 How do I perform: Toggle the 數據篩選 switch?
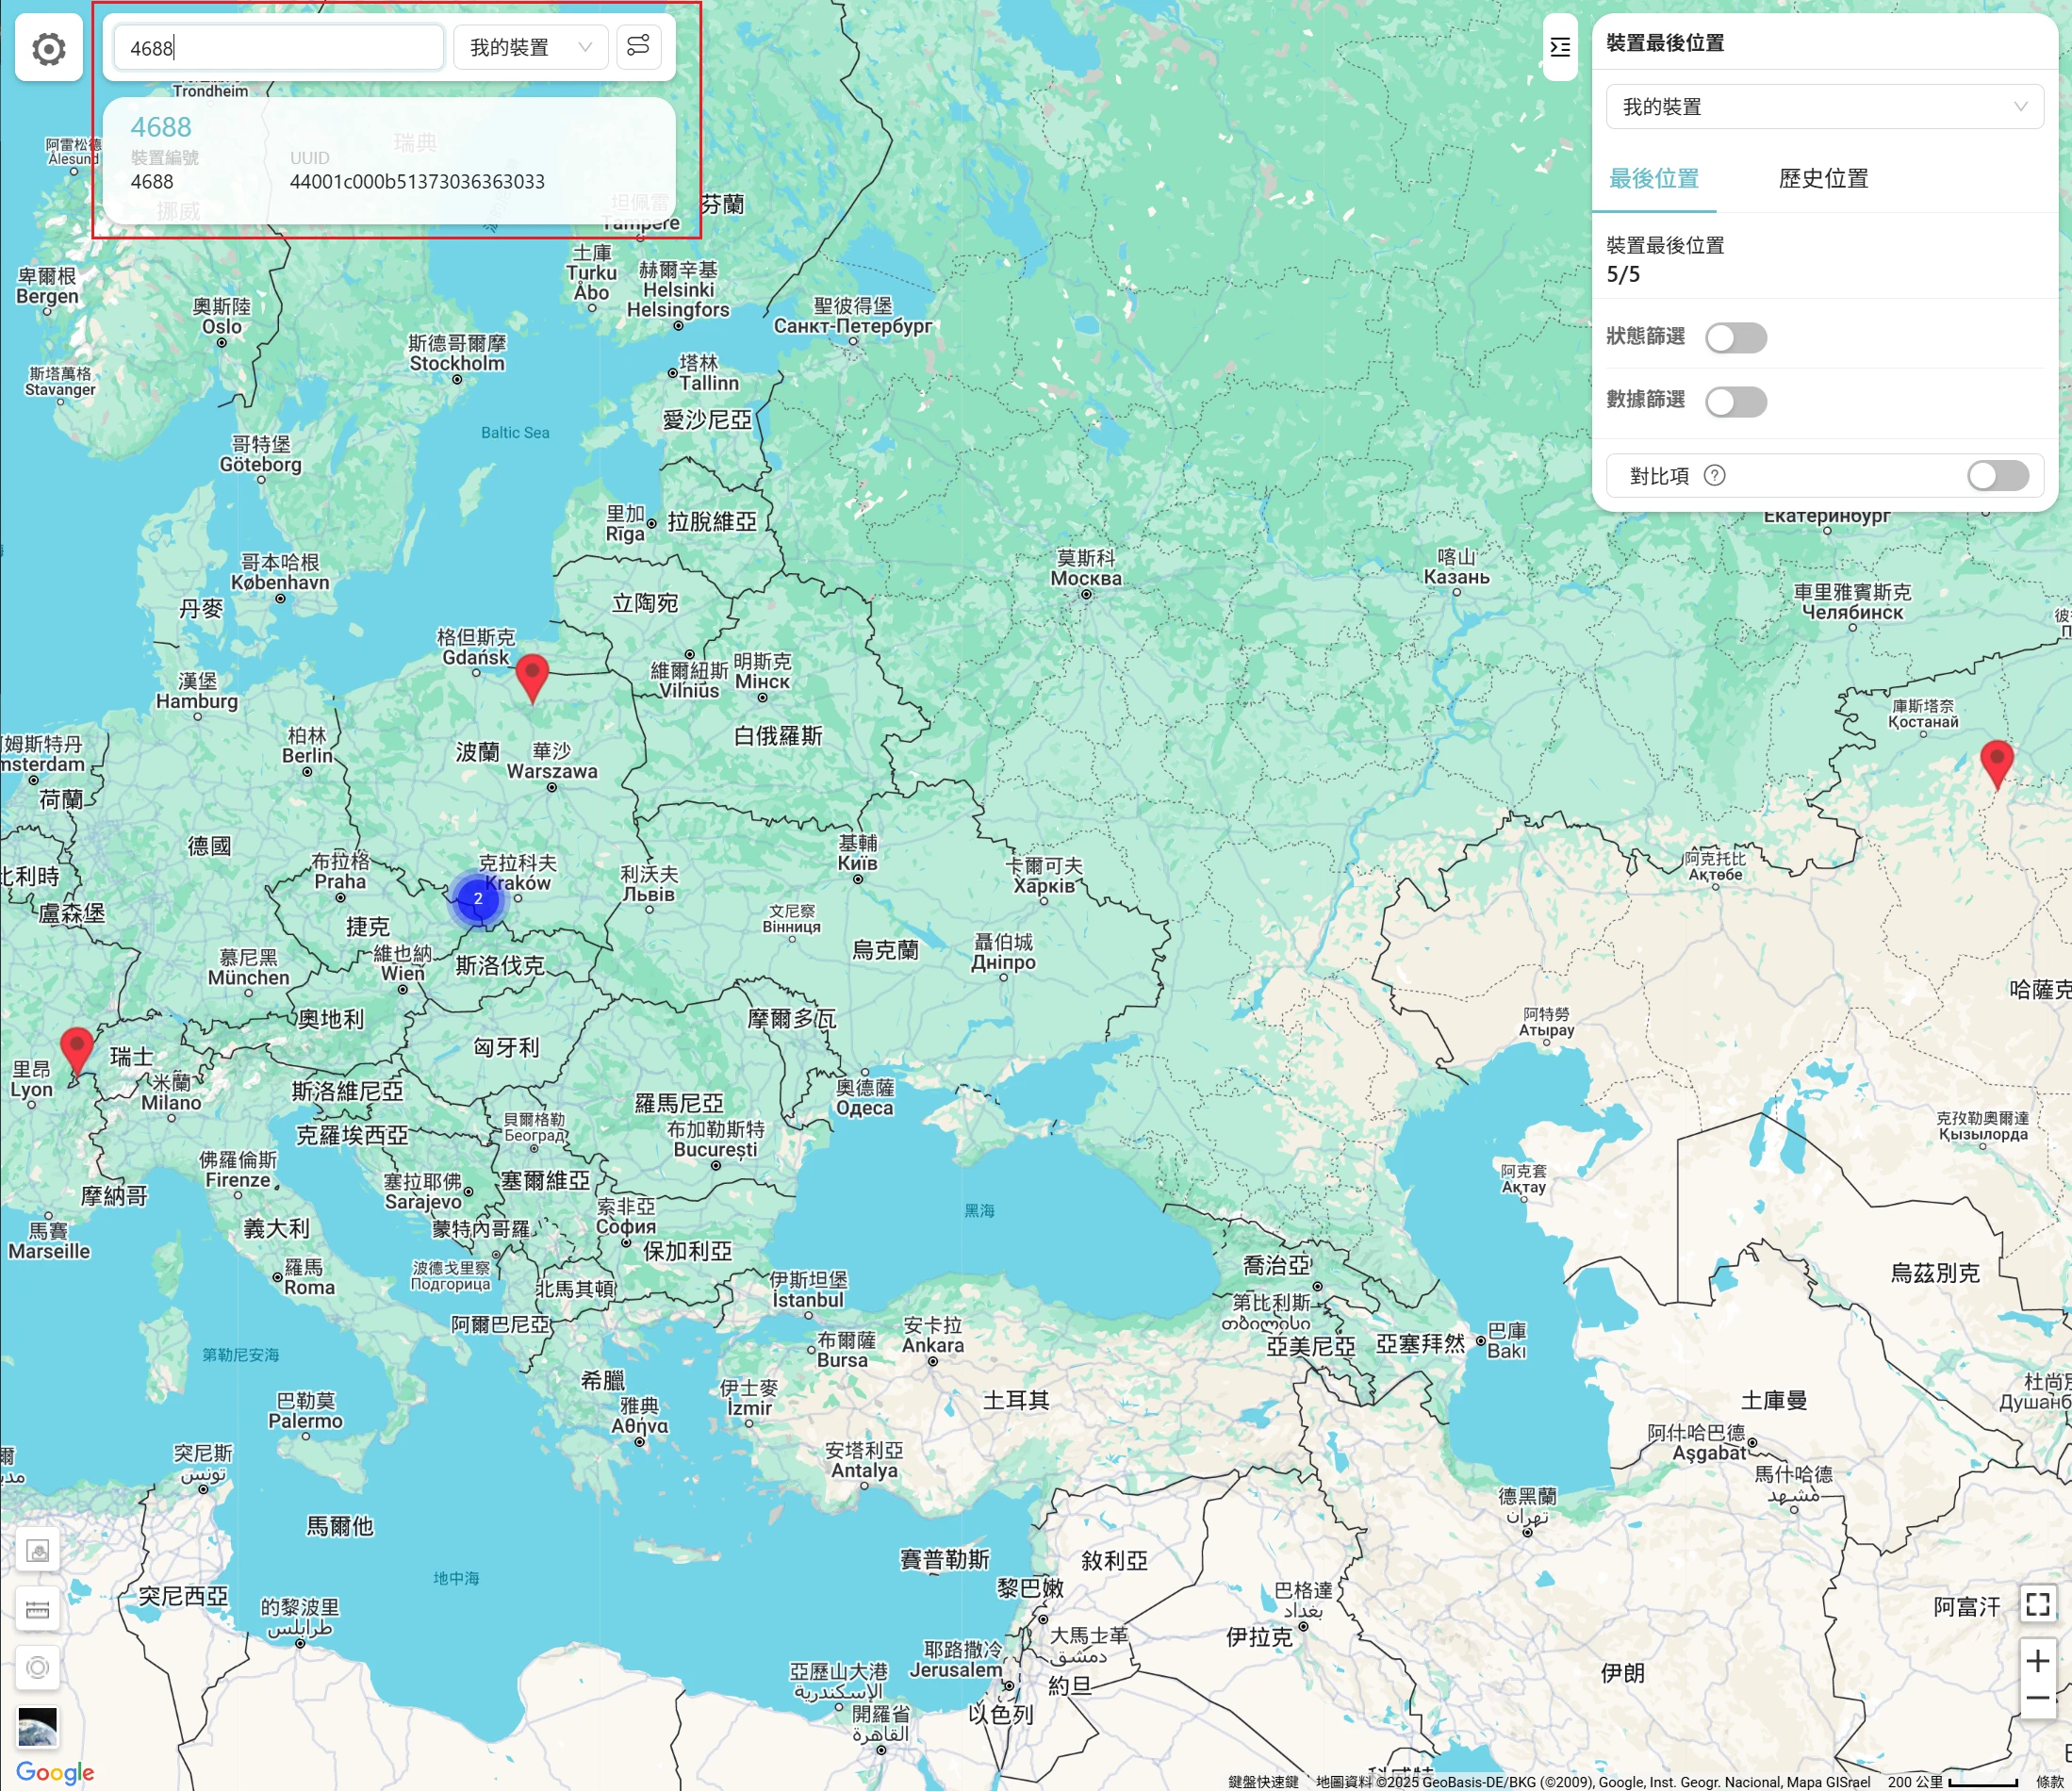(1736, 402)
